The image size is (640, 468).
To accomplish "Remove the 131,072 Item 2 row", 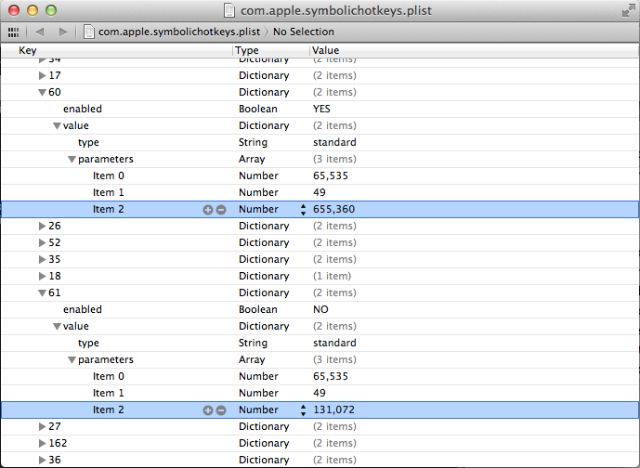I will click(x=221, y=410).
